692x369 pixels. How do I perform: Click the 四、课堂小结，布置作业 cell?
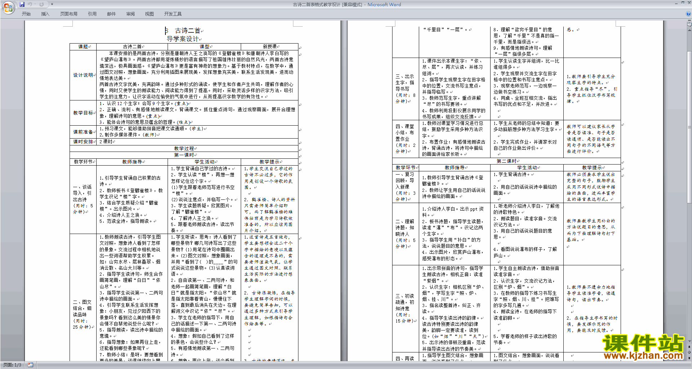coord(405,139)
